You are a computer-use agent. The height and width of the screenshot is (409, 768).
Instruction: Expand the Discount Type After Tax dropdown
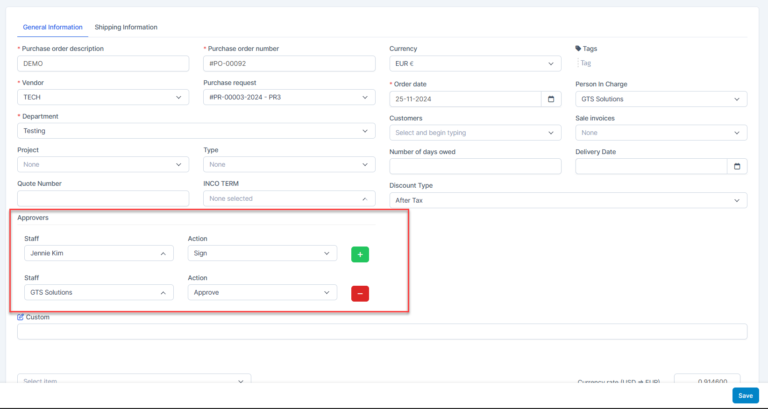point(568,200)
